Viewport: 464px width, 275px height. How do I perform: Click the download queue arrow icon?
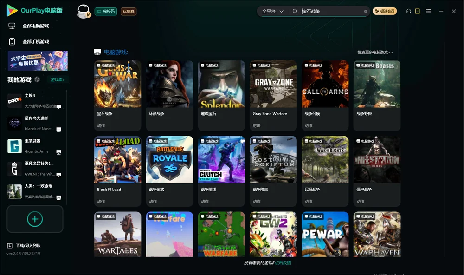point(10,246)
